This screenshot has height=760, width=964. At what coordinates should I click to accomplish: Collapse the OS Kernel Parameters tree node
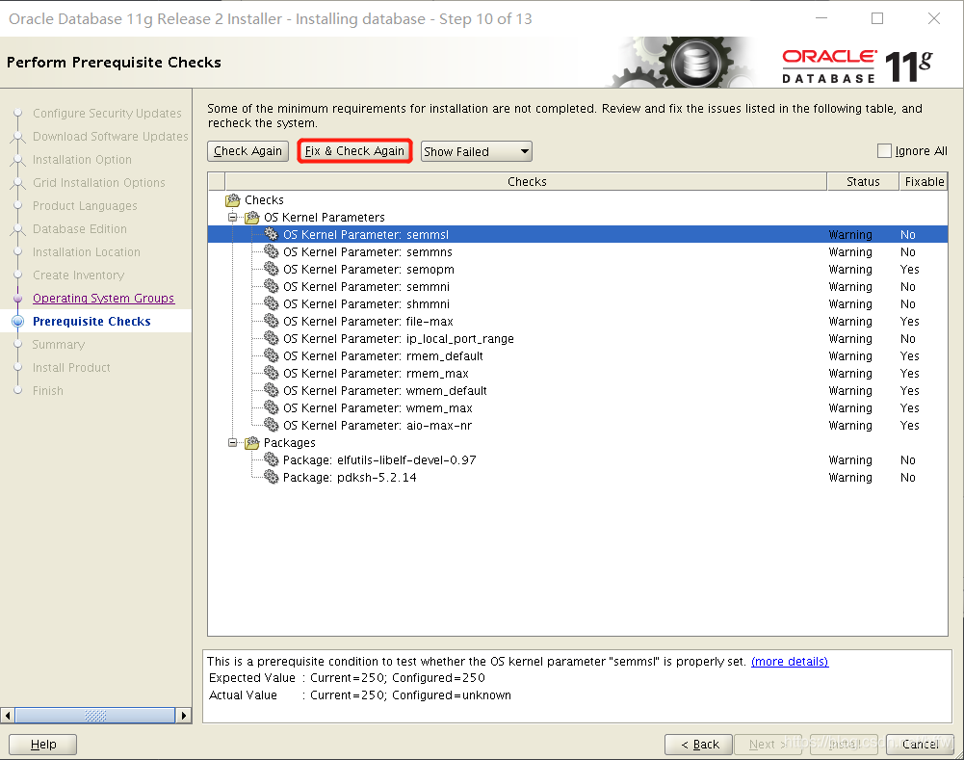click(x=232, y=217)
